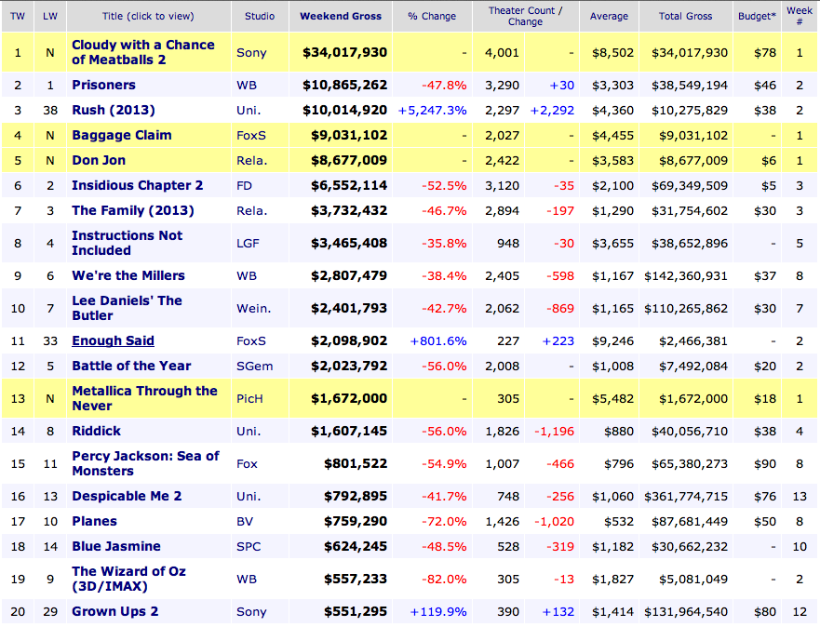
Task: Open the Blue Jasmine title link
Action: [x=116, y=546]
